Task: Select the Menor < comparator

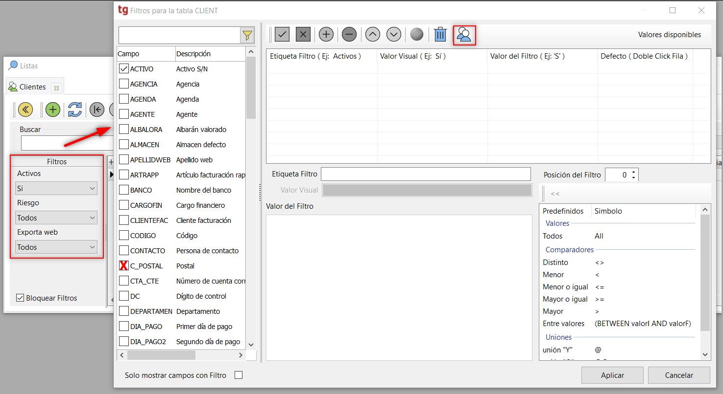Action: [x=620, y=275]
